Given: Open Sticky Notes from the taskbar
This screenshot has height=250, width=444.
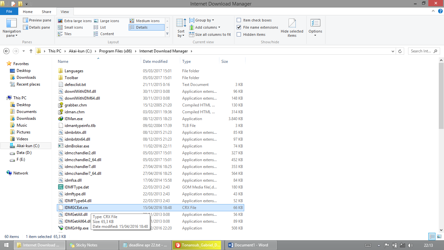Looking at the screenshot, I should [92, 245].
